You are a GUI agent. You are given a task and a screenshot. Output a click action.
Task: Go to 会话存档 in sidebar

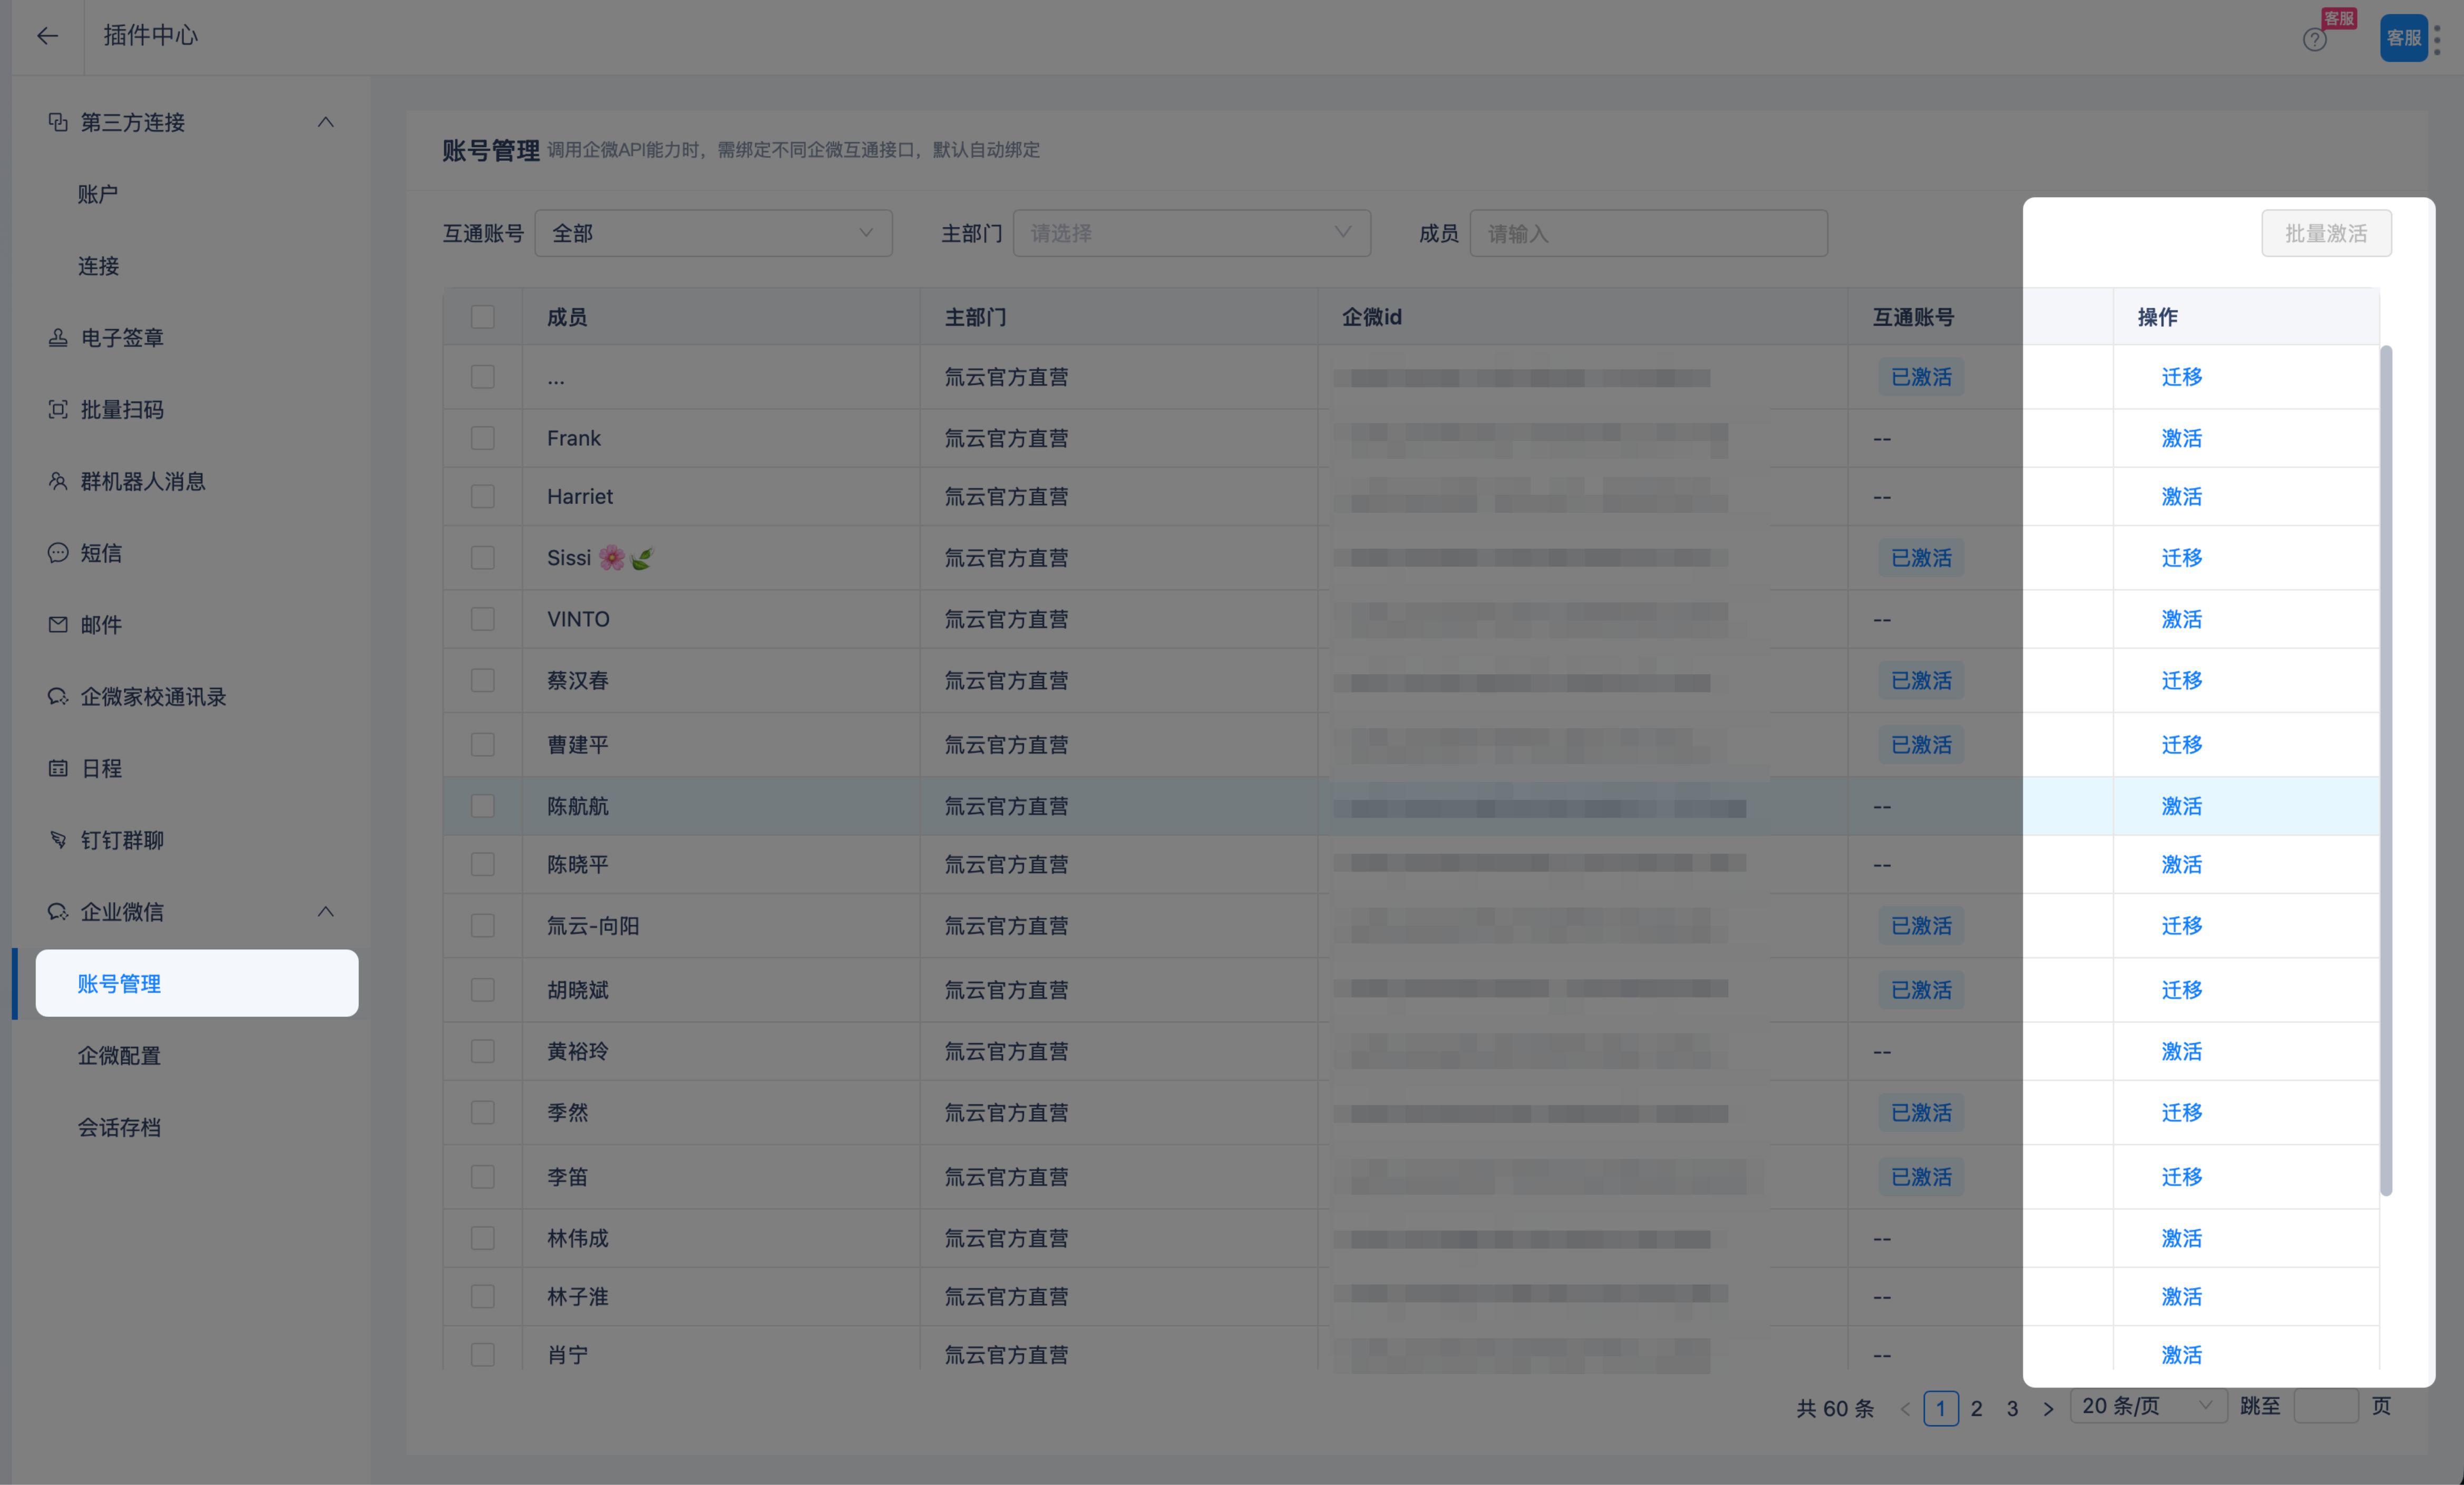coord(119,1127)
